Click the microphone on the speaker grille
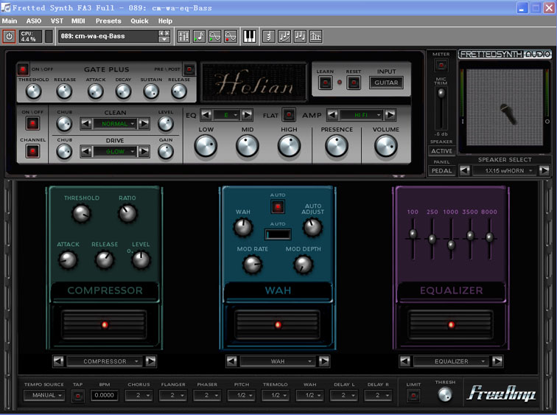This screenshot has height=415, width=557. point(508,114)
